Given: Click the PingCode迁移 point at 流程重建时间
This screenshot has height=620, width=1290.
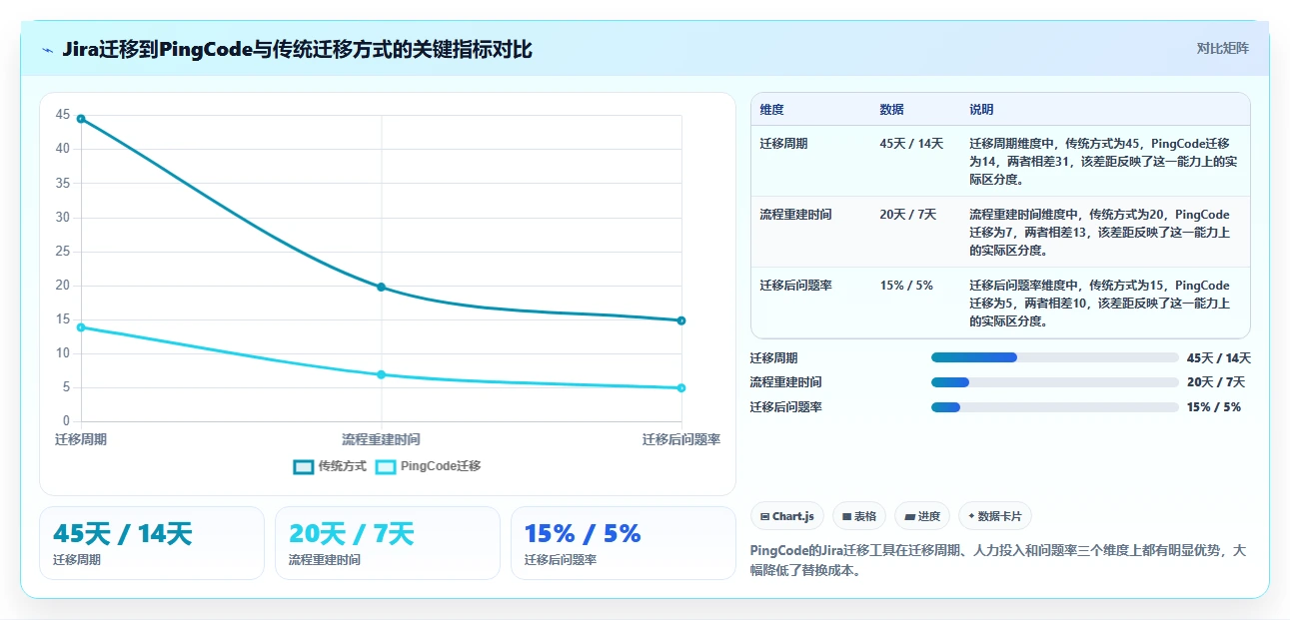Looking at the screenshot, I should click(381, 374).
